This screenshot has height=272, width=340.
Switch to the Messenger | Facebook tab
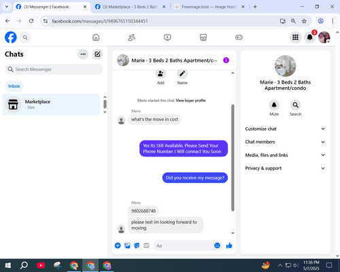52,7
